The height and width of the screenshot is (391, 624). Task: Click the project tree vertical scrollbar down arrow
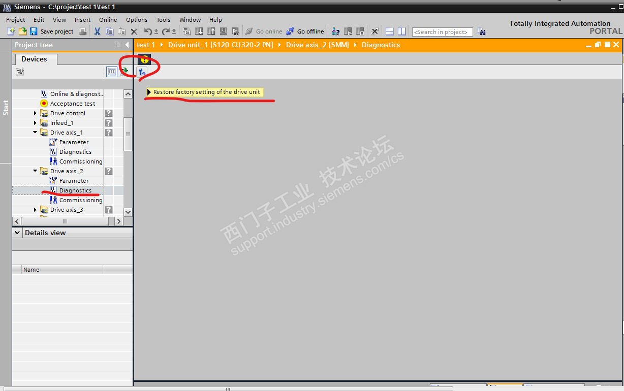click(x=128, y=212)
